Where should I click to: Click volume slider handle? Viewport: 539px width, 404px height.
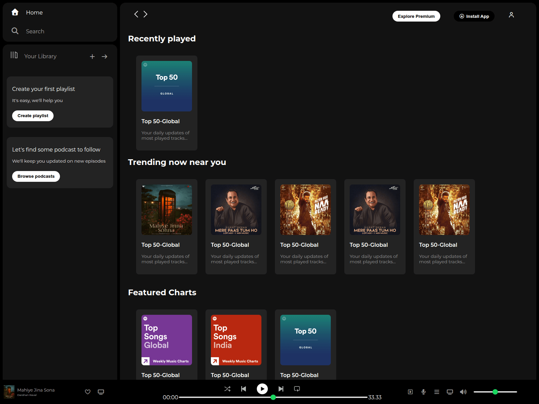click(495, 392)
